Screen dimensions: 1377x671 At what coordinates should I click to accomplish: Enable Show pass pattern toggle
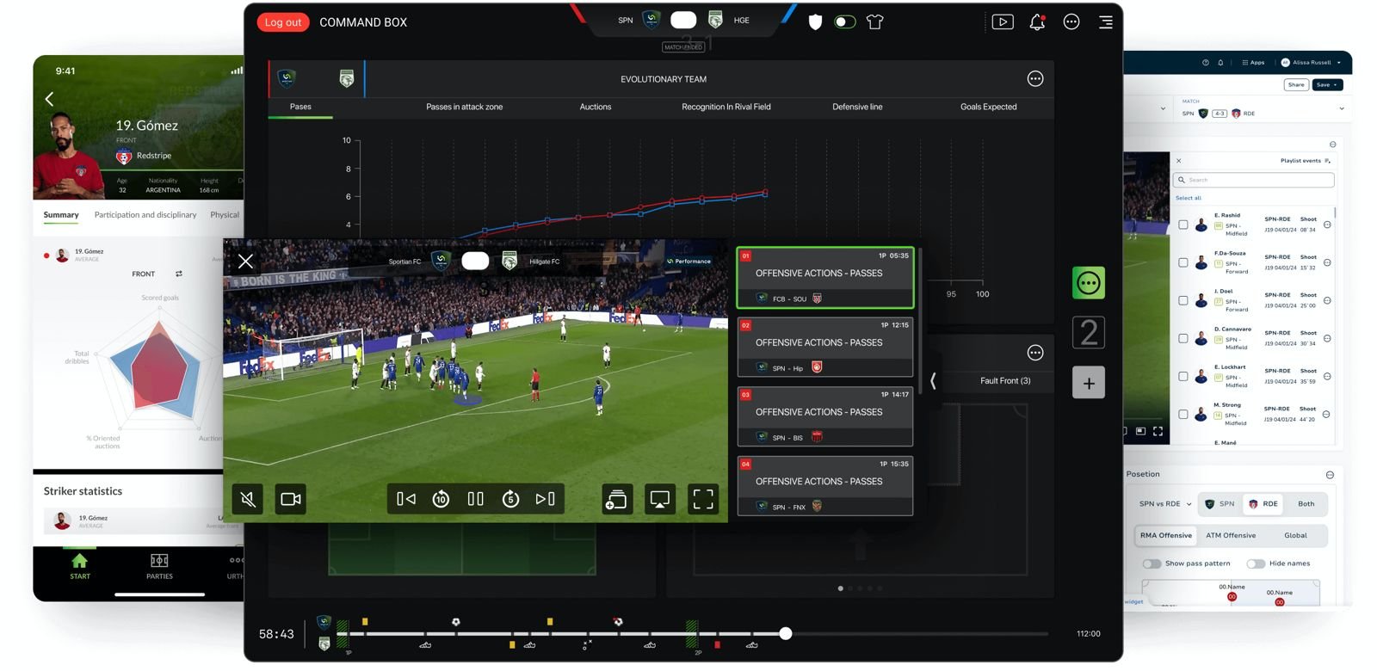(1152, 563)
